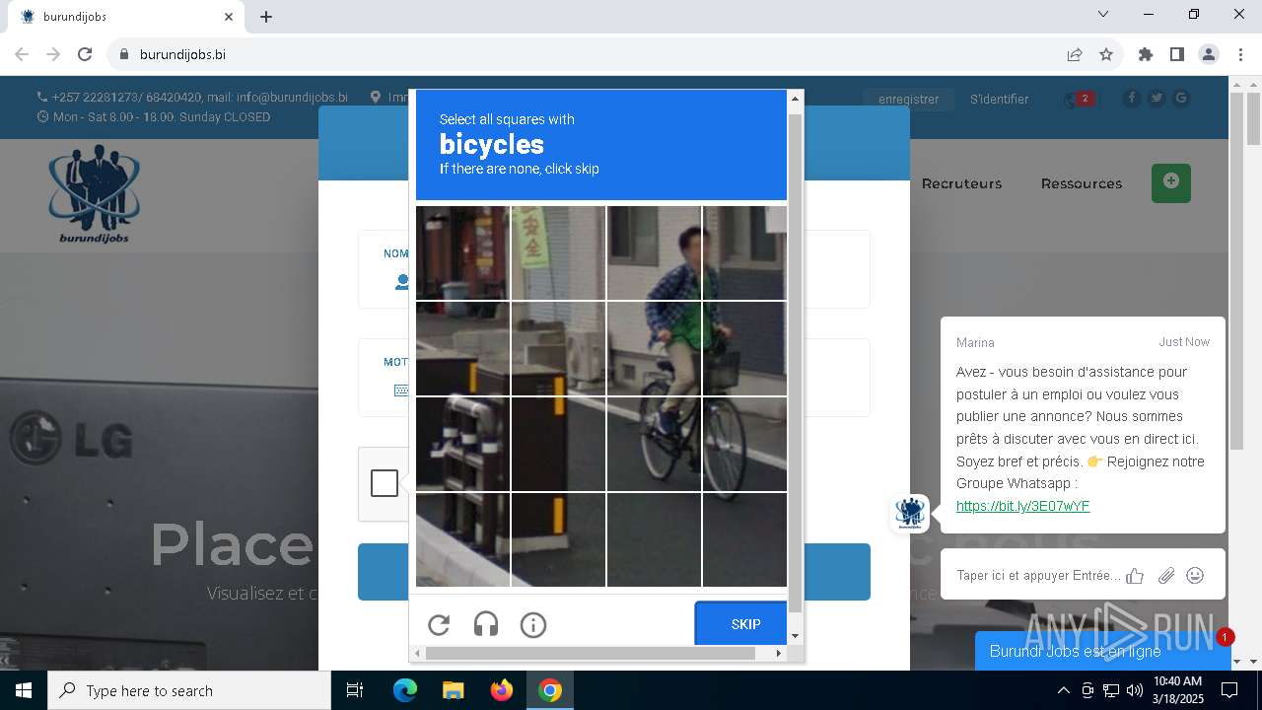Click chat message input field
1262x710 pixels.
1037,575
